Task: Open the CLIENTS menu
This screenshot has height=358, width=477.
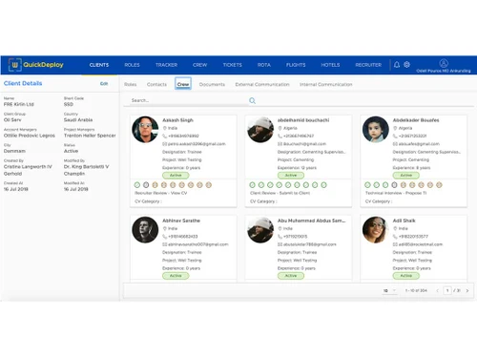Action: click(99, 65)
